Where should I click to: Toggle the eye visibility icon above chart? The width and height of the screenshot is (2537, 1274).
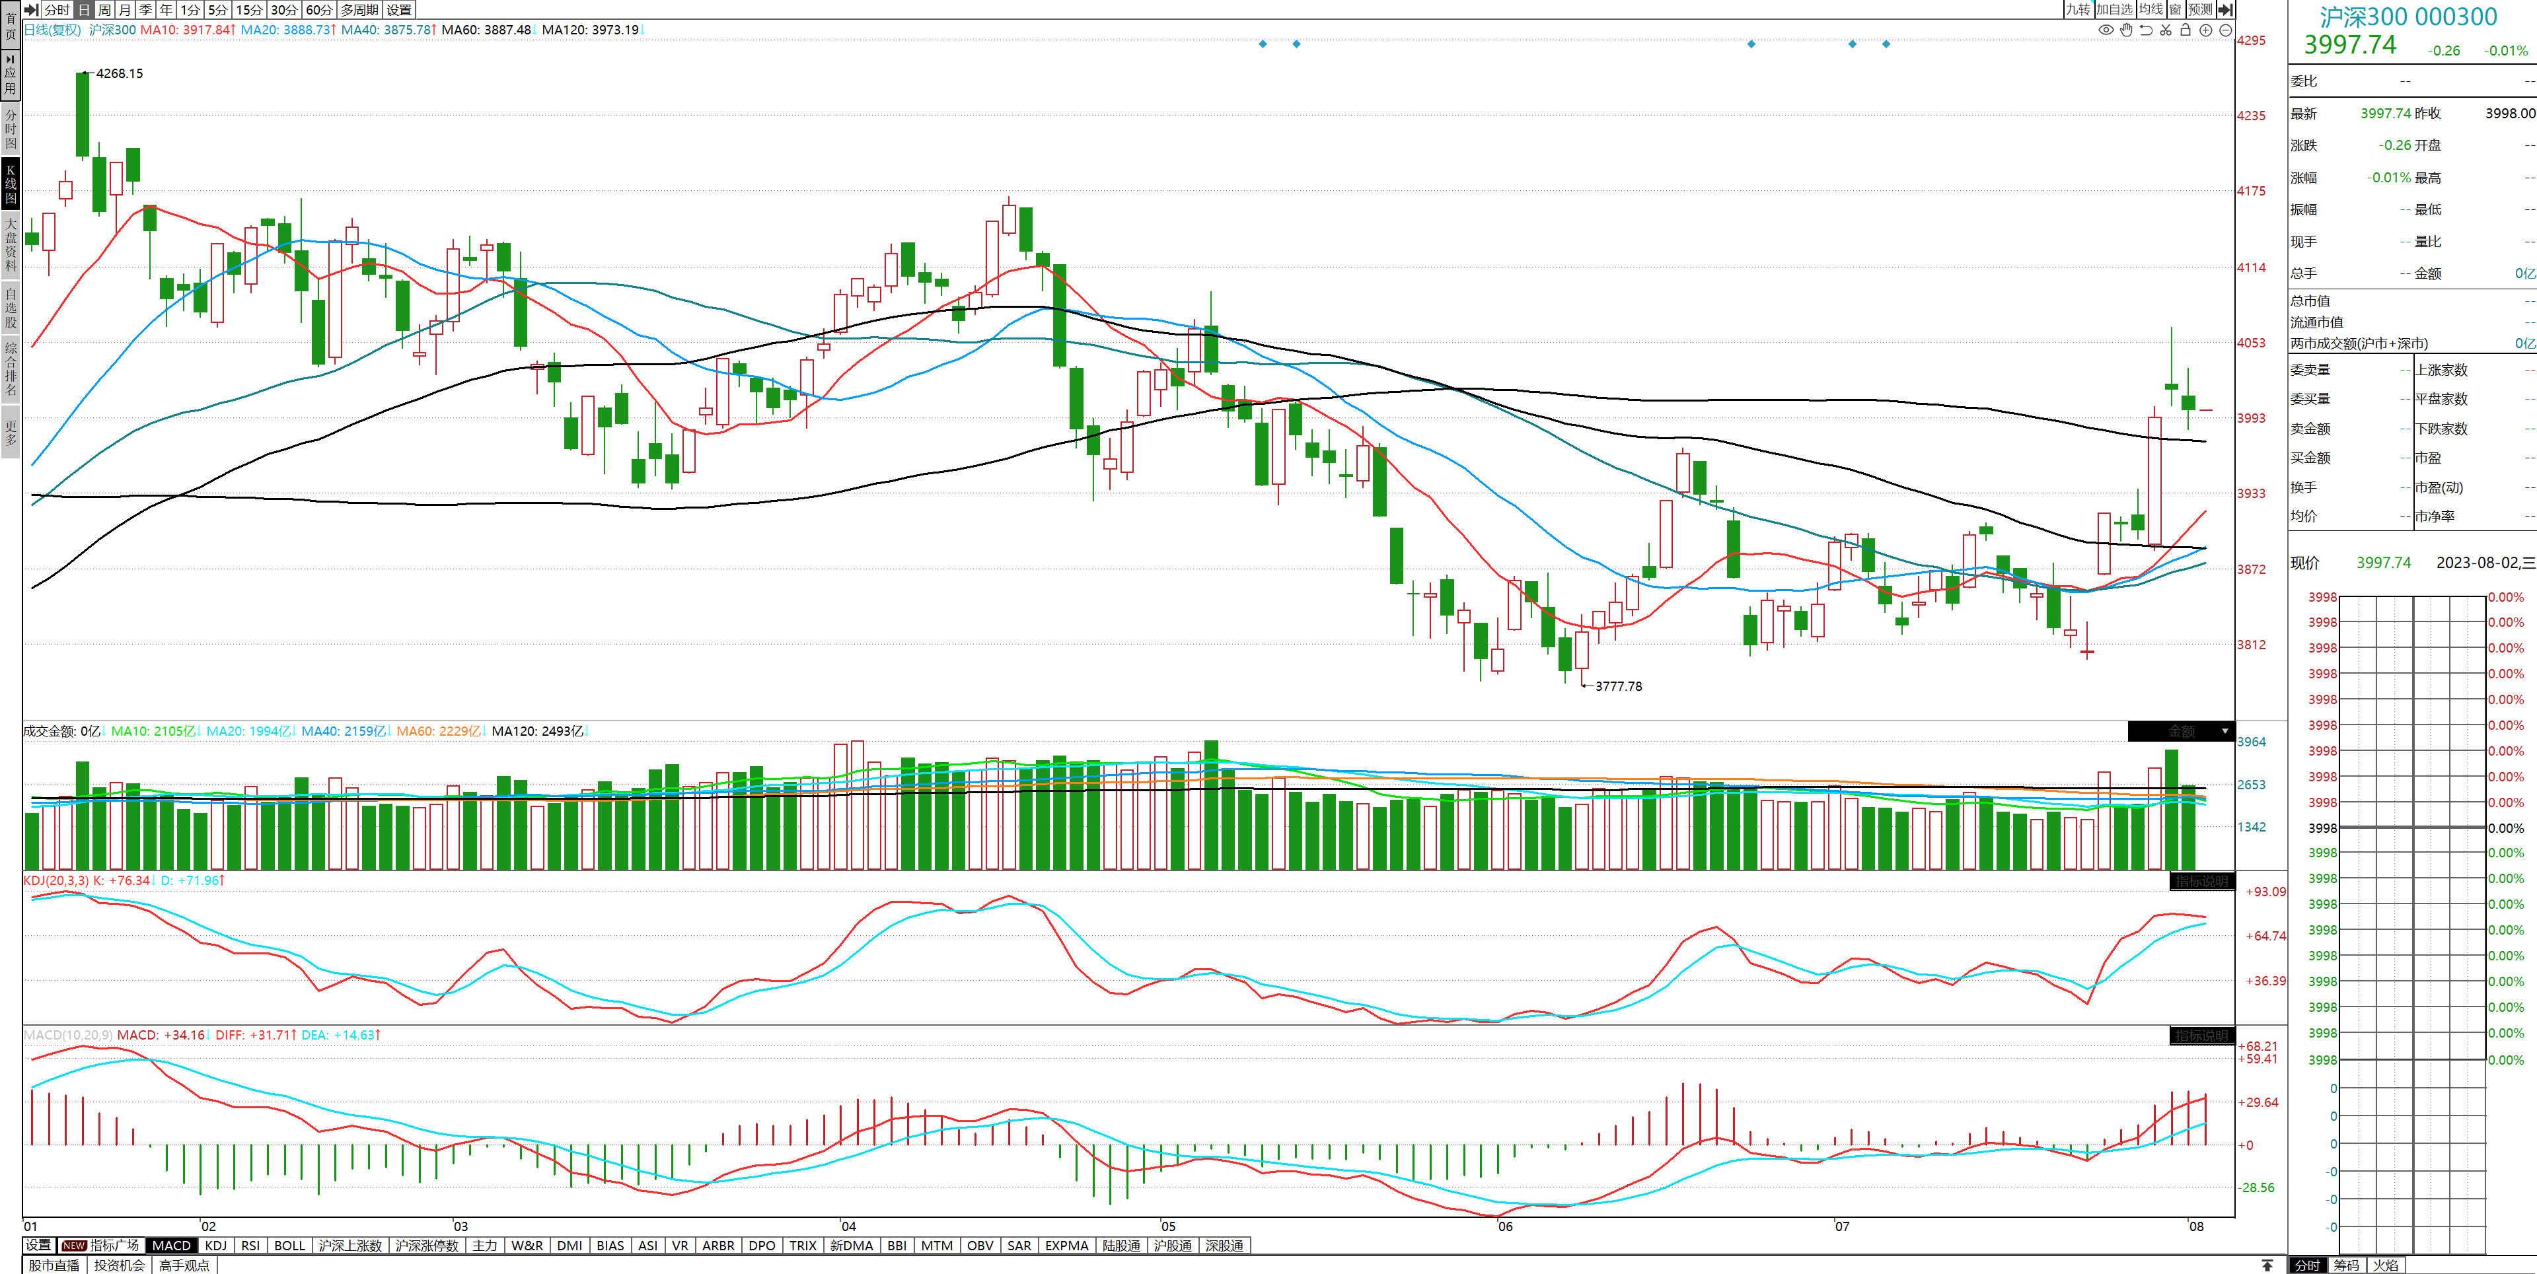tap(2106, 30)
